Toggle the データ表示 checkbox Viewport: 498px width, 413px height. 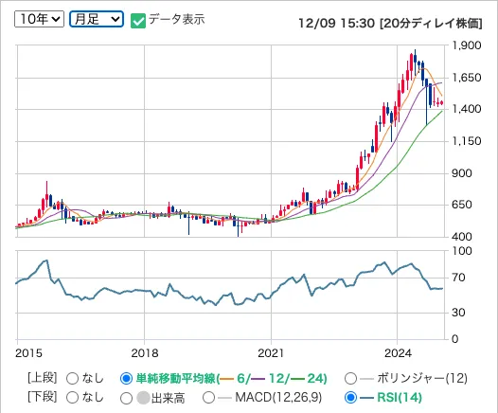click(x=138, y=21)
